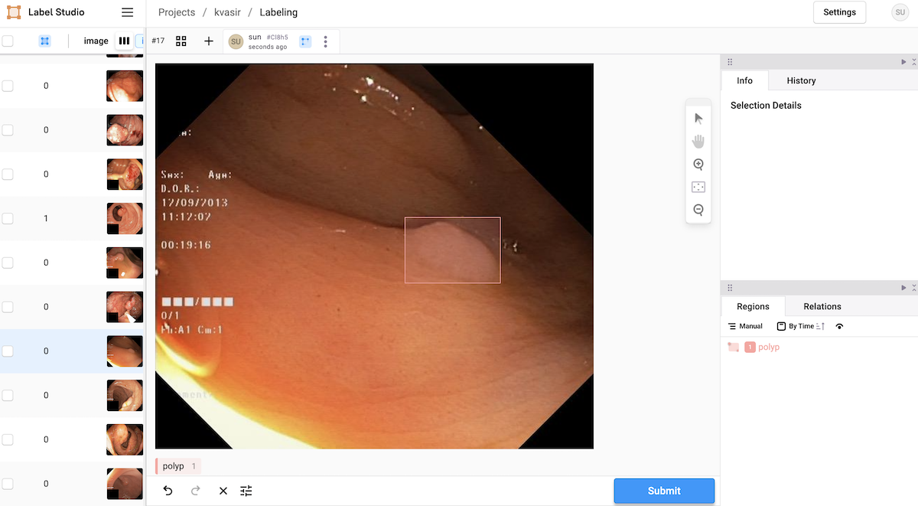This screenshot has width=918, height=506.
Task: Click the #17 task ID
Action: pyautogui.click(x=158, y=41)
